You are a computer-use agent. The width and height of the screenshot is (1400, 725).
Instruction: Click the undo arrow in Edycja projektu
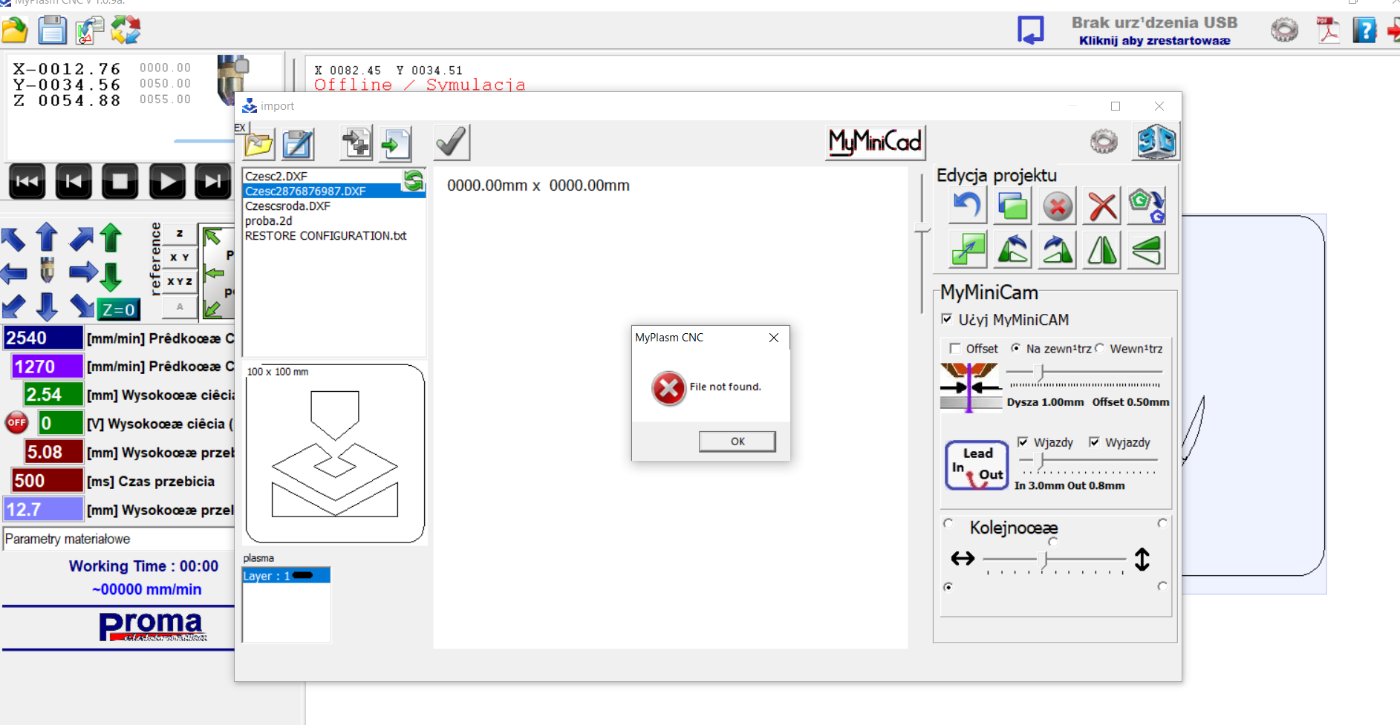(x=967, y=206)
